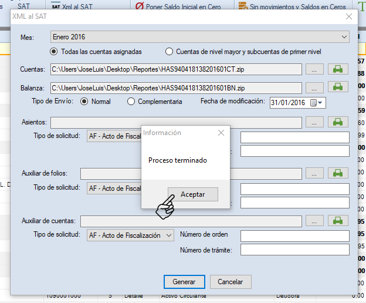This screenshot has height=303, width=366.
Task: Open the Mes dropdown showing Enero 2016
Action: pyautogui.click(x=200, y=37)
